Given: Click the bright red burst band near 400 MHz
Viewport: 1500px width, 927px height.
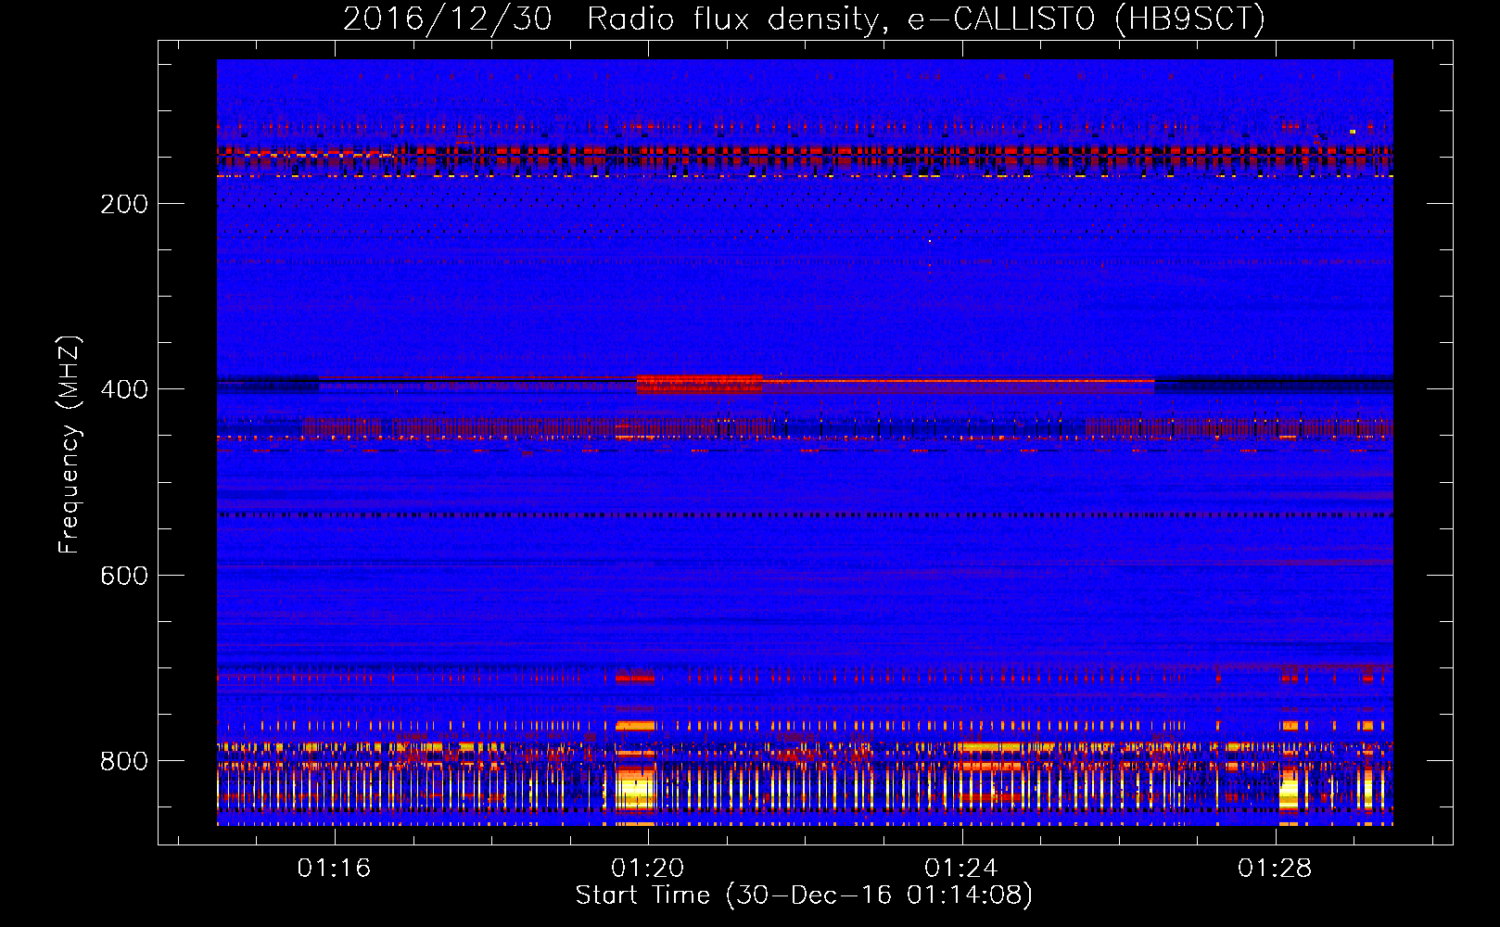Looking at the screenshot, I should click(x=699, y=384).
